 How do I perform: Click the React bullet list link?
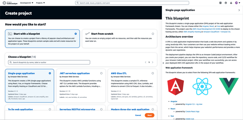(x=173, y=109)
